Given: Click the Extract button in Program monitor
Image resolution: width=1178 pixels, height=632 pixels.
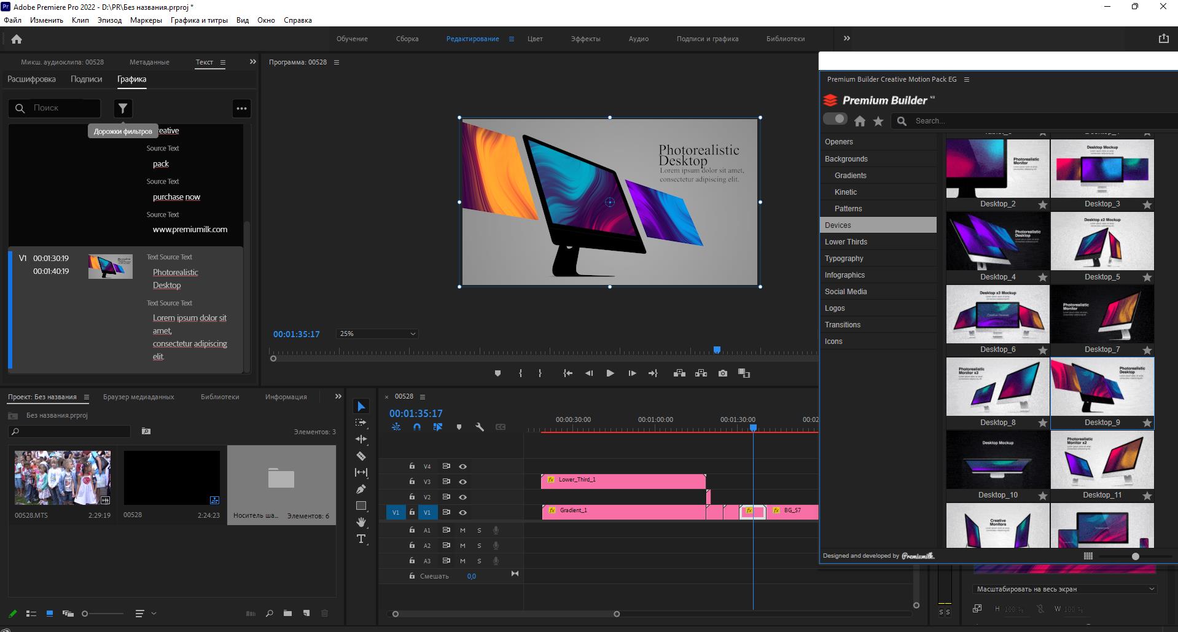Looking at the screenshot, I should [701, 373].
